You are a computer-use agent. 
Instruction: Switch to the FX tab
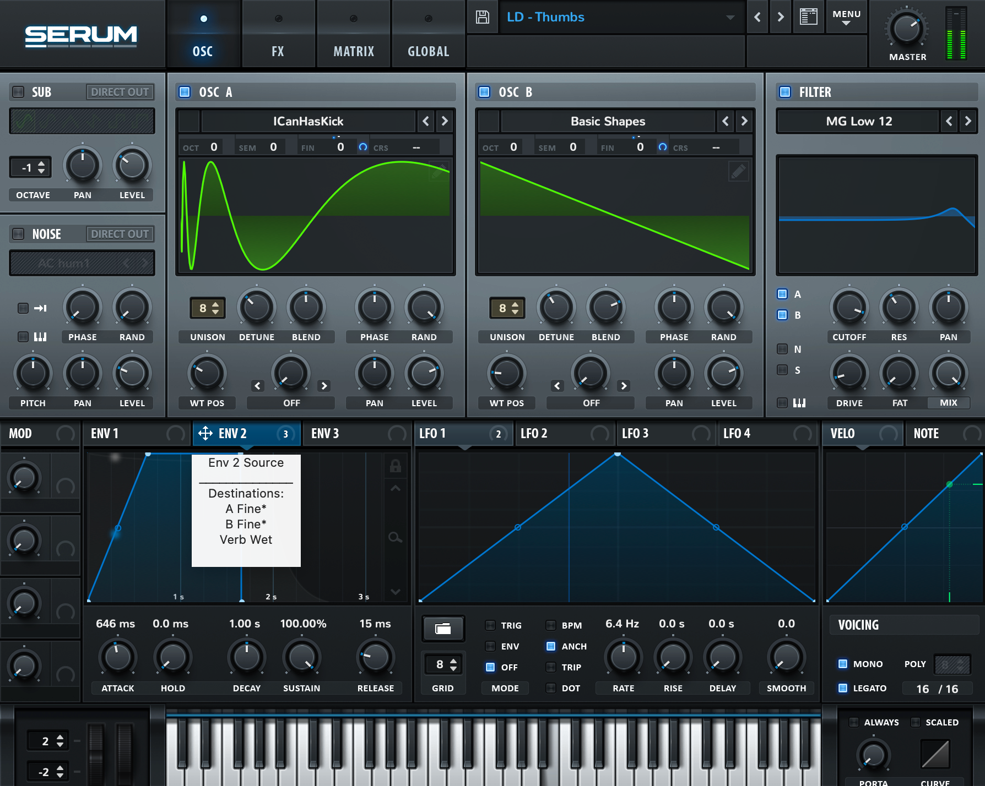tap(278, 34)
